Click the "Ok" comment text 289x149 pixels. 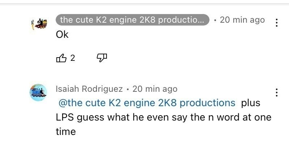(x=62, y=35)
